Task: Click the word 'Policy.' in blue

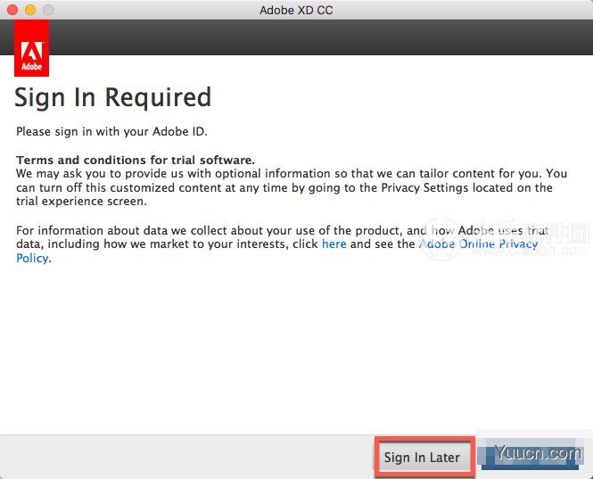Action: [33, 258]
